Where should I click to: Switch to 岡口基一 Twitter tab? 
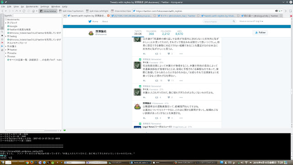point(261,16)
